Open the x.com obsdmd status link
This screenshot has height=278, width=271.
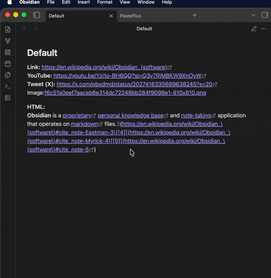(134, 84)
